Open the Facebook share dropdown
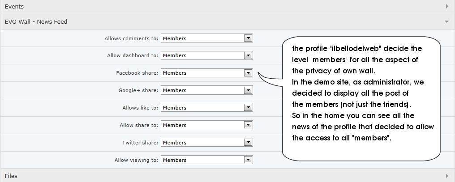The height and width of the screenshot is (182, 455). coord(202,73)
